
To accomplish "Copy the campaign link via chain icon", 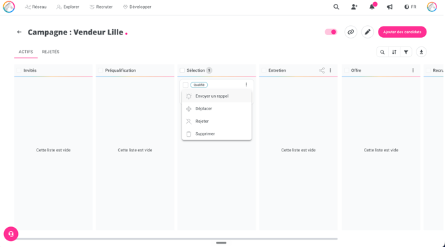I will point(351,32).
